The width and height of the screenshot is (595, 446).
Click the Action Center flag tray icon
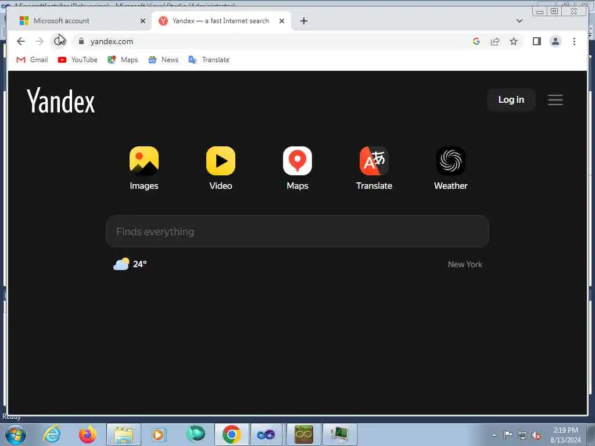pos(508,435)
